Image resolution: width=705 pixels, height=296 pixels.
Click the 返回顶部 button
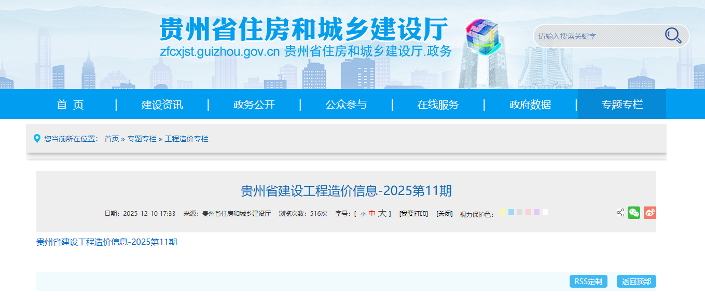coord(636,282)
